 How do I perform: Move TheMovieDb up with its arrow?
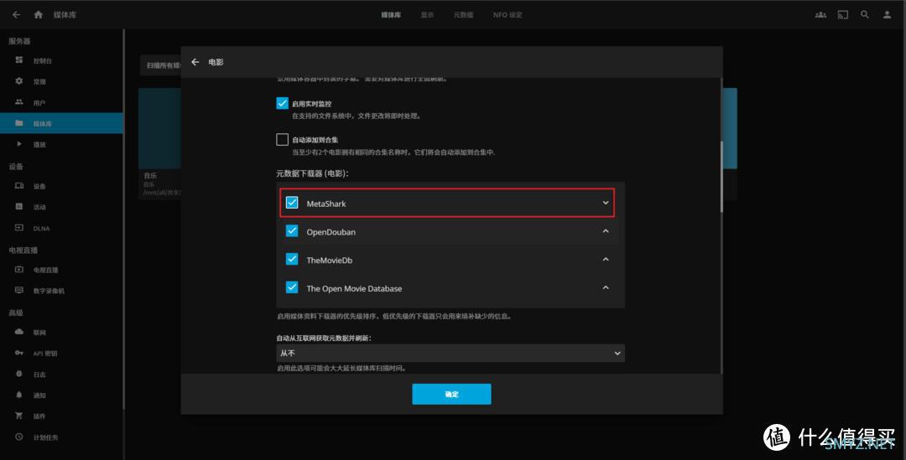606,259
